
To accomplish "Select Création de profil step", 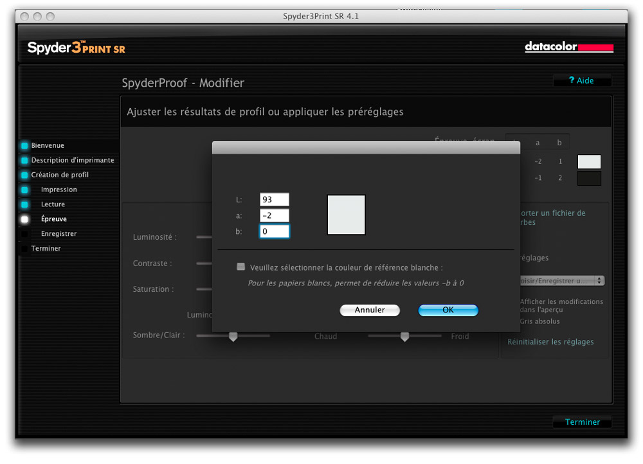I will pos(60,175).
